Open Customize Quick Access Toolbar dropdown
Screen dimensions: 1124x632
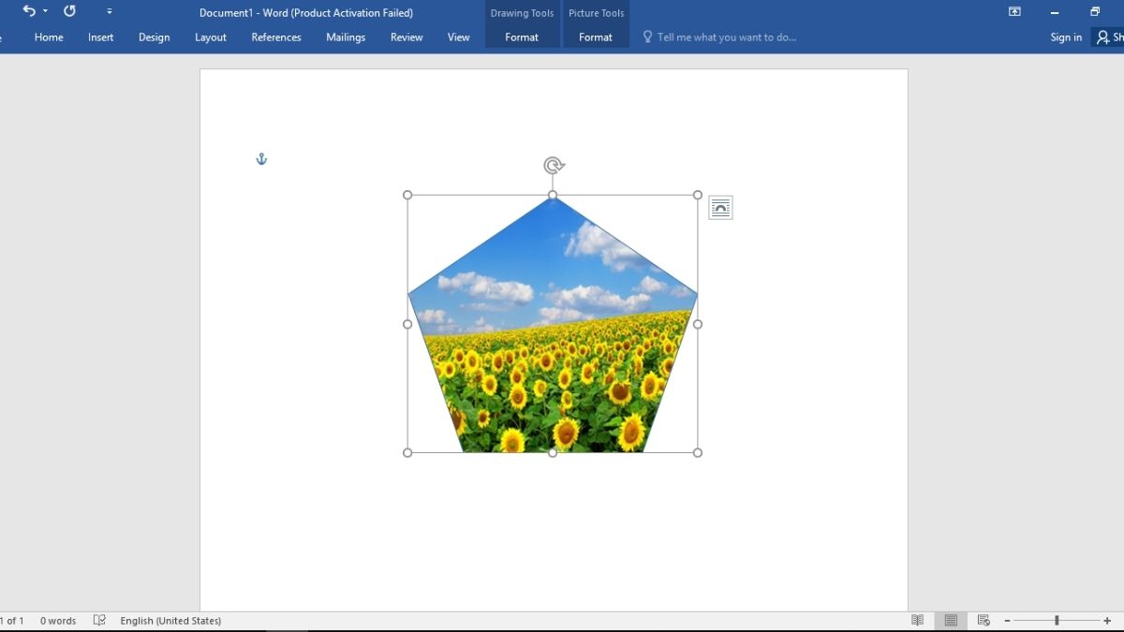click(x=110, y=11)
